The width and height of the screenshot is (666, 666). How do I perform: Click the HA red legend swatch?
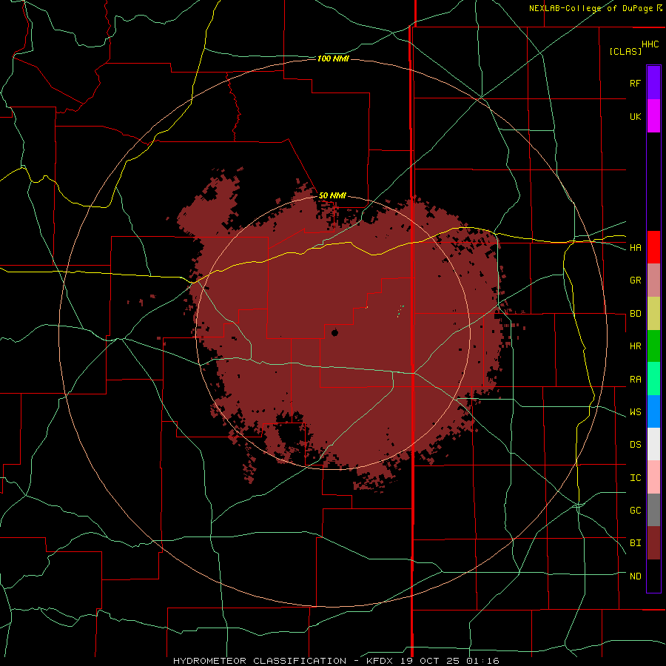coord(653,247)
